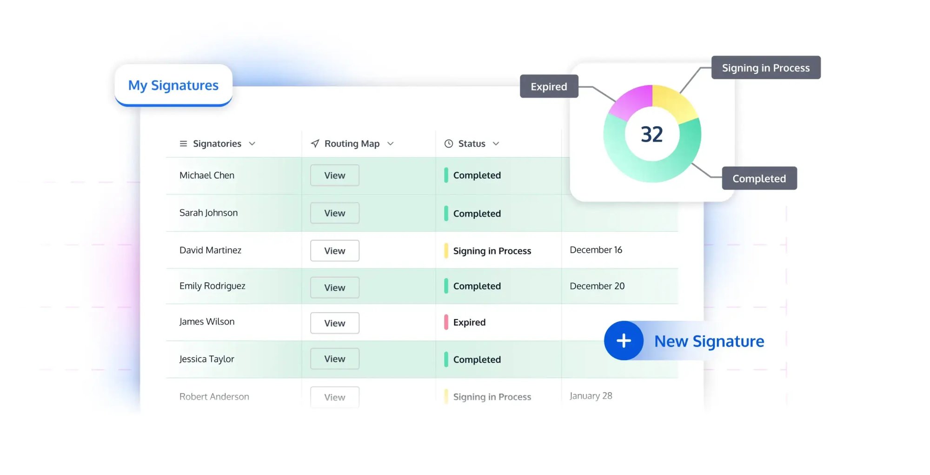Click the green status indicator for Michael Chen
The image size is (930, 475).
click(446, 175)
